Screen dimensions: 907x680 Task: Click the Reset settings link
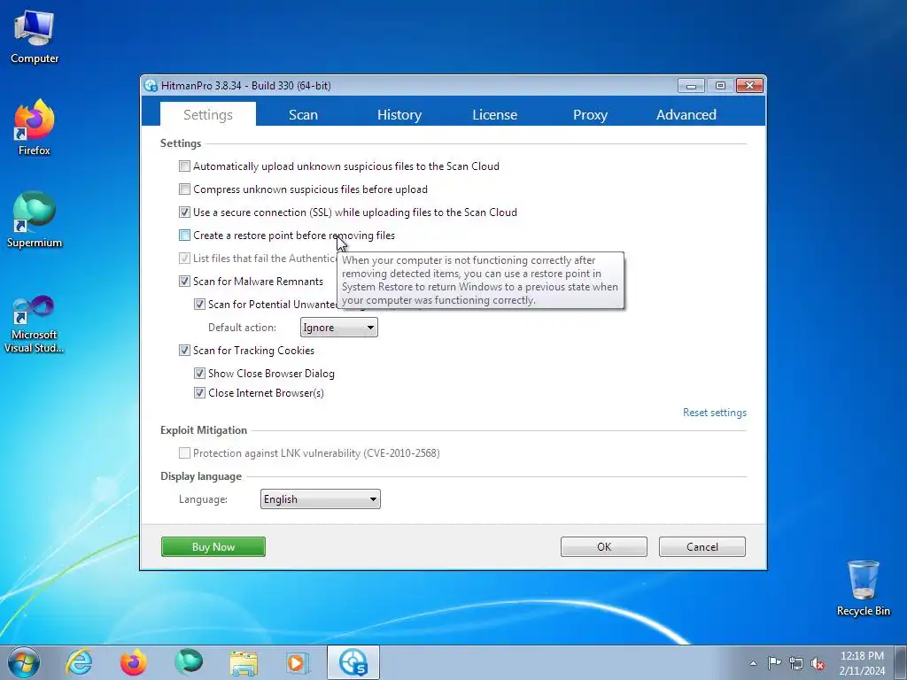(715, 413)
